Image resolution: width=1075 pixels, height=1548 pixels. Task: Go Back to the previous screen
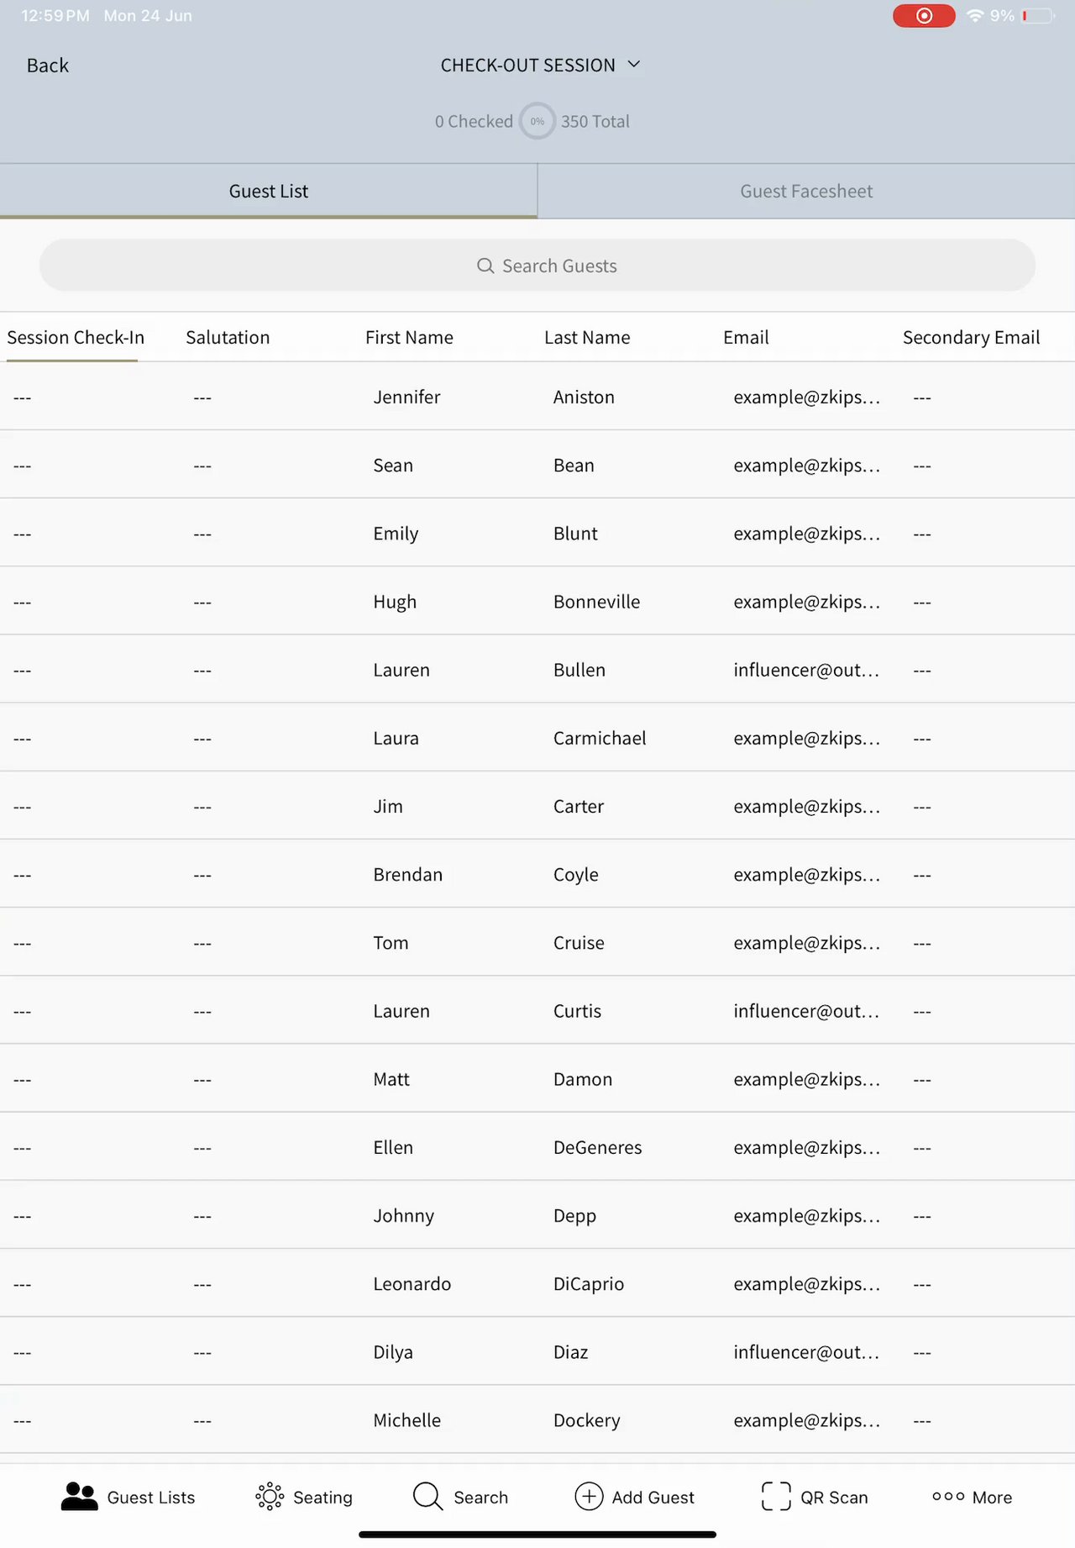(x=48, y=66)
